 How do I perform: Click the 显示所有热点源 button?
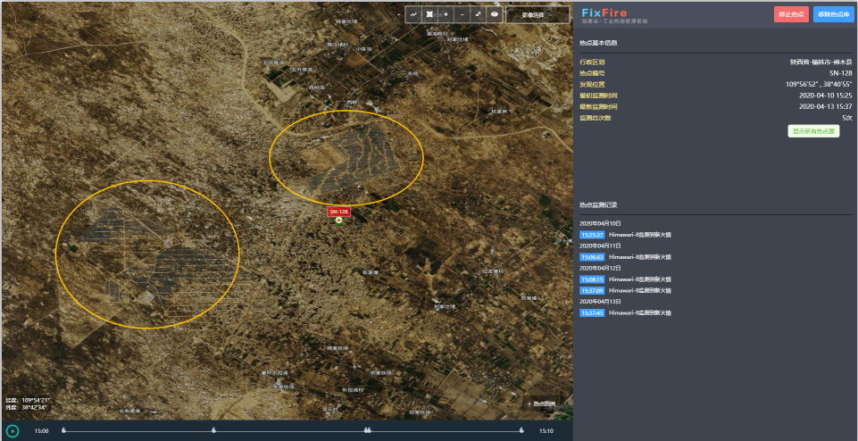click(x=813, y=131)
